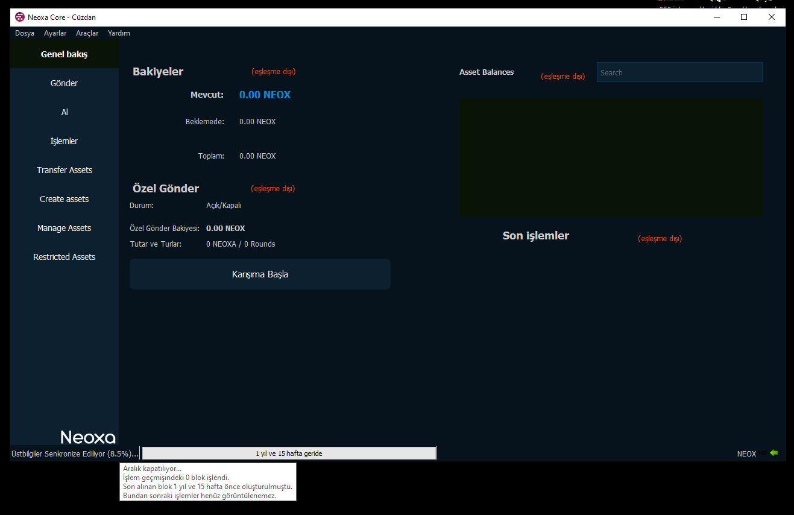
Task: Open the Araçlar menu
Action: [87, 33]
